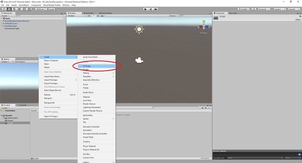Choose Material from Create submenu
This screenshot has width=302, height=163.
[x=96, y=97]
